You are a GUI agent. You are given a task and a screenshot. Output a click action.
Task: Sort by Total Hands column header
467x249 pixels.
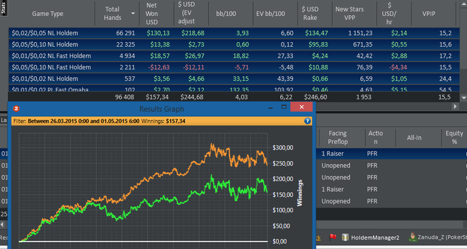(112, 13)
